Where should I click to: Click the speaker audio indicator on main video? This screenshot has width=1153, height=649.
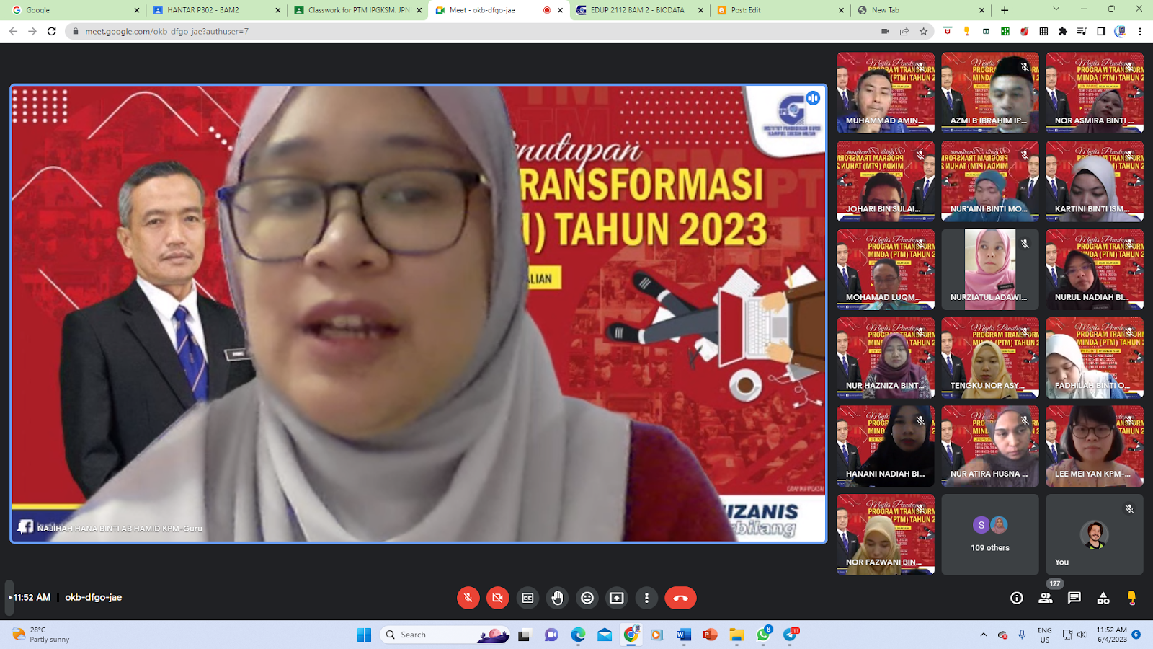(813, 98)
